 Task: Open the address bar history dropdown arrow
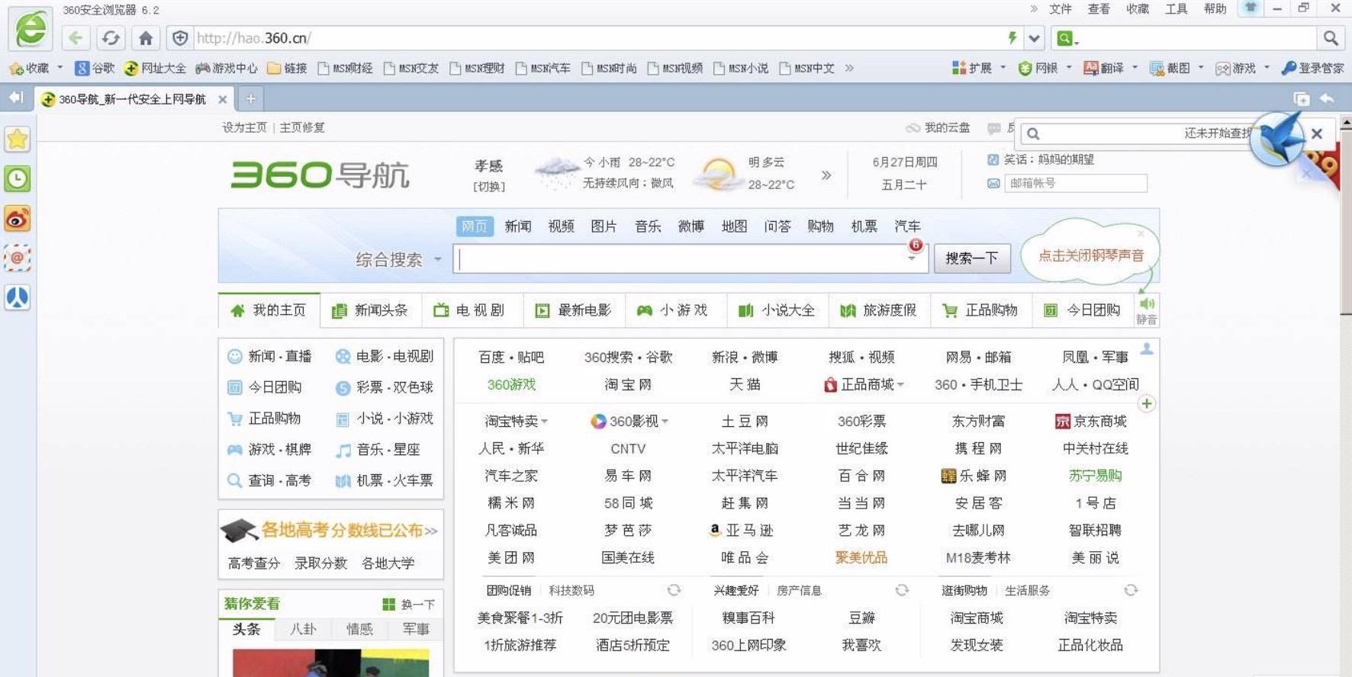1034,38
